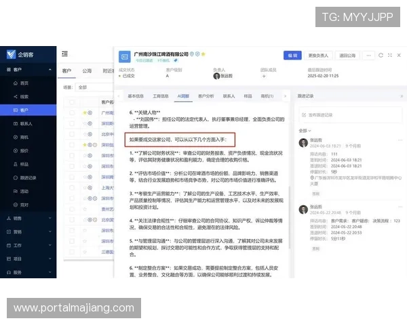Tick the checkbox for the 上海大 row
Screen dimensions: 407x325
[72, 188]
